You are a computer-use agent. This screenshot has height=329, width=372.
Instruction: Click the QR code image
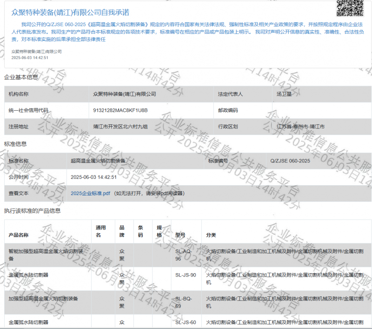click(350, 8)
